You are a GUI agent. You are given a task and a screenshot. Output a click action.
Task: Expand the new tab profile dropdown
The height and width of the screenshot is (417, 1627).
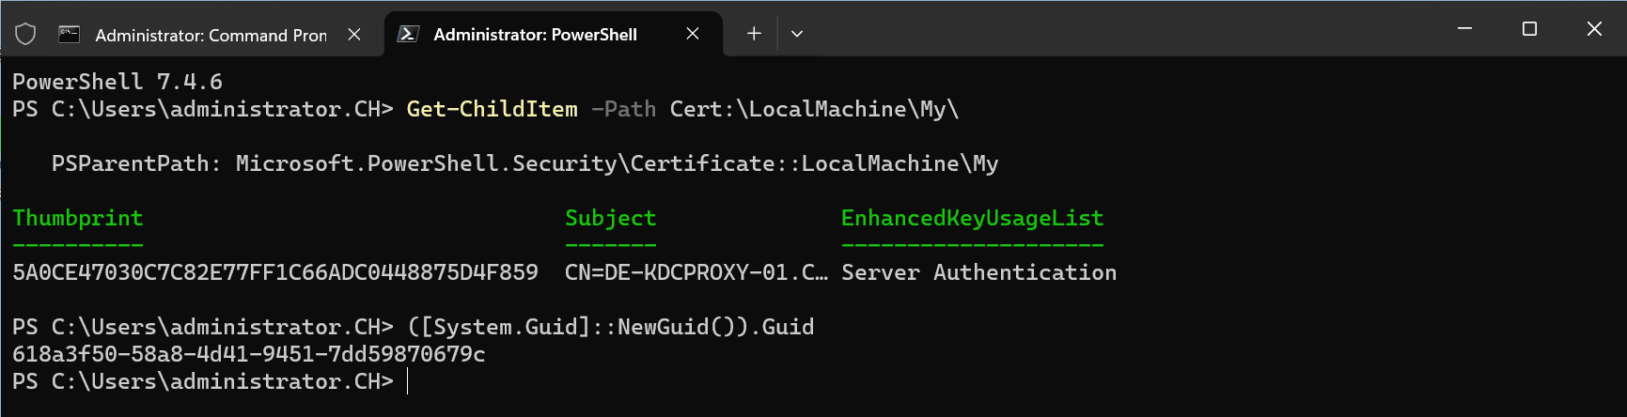coord(797,34)
